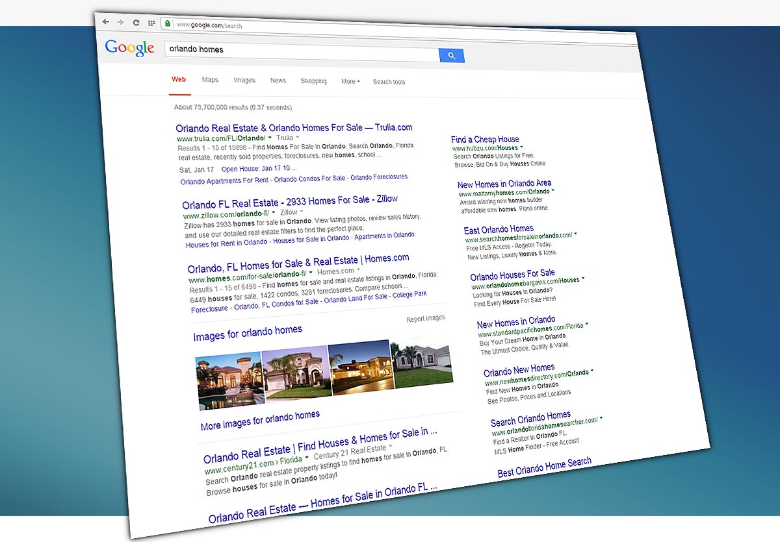Expand dropdown arrow beside searchhomesforsaleinorlando.com URL

[x=576, y=234]
